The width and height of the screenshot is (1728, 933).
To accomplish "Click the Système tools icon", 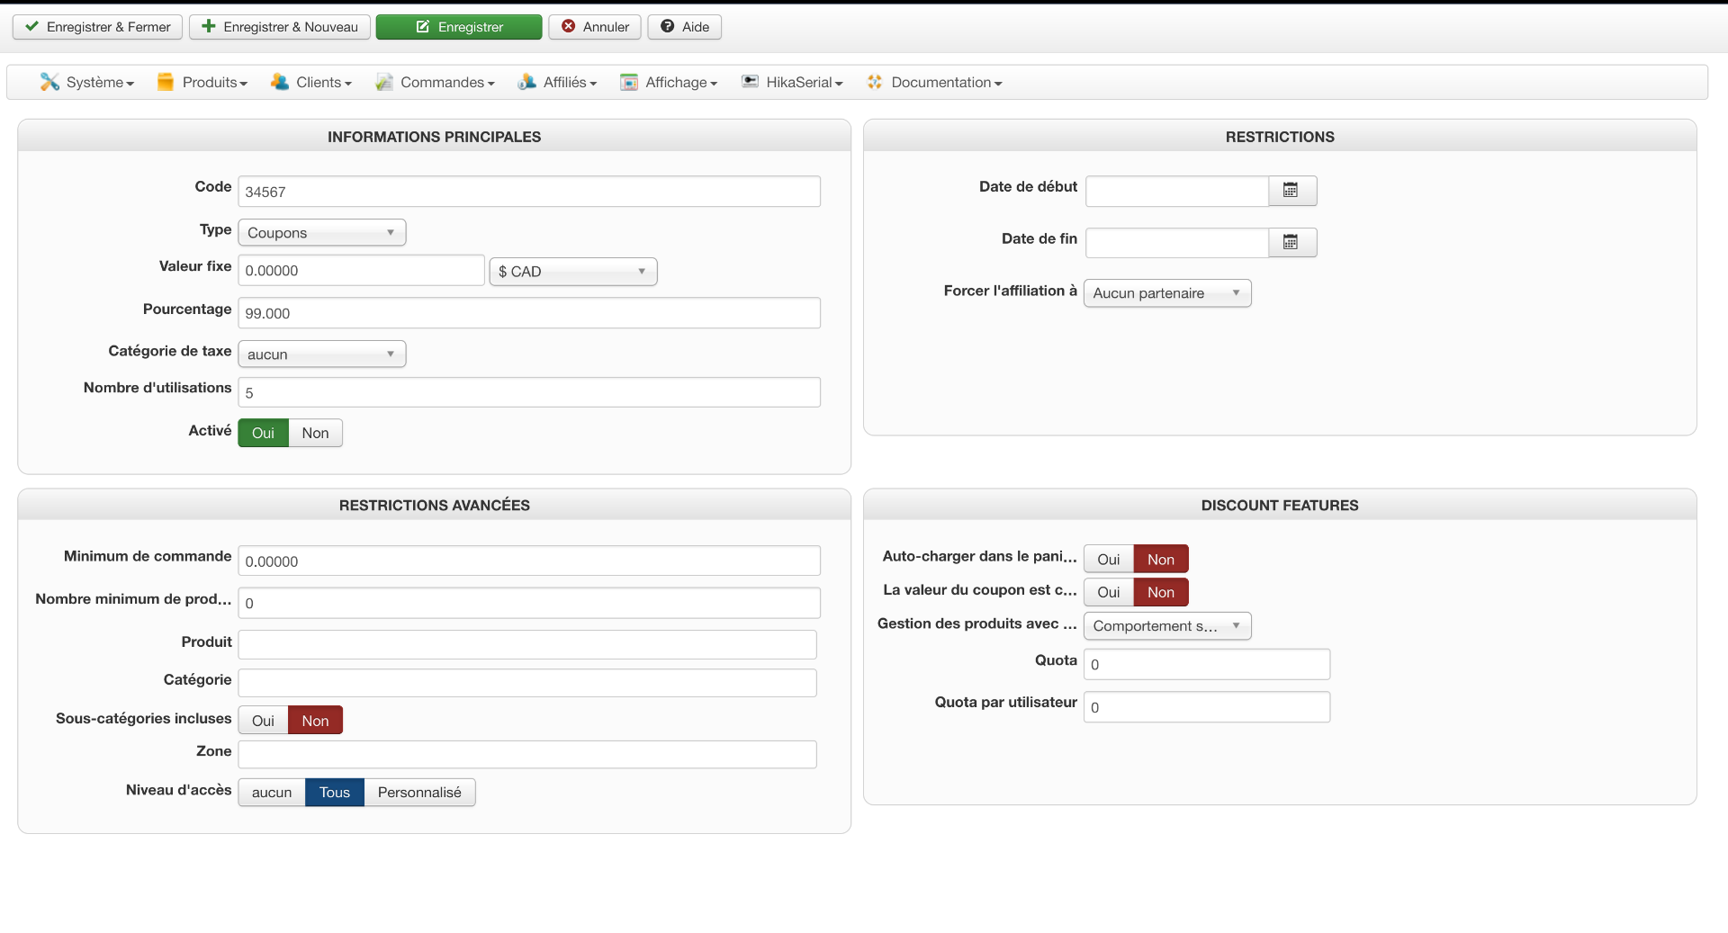I will (x=49, y=82).
